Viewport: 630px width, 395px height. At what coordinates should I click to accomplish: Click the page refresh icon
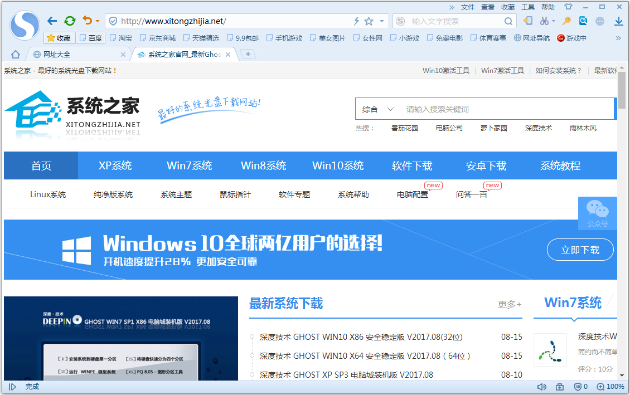[x=69, y=21]
